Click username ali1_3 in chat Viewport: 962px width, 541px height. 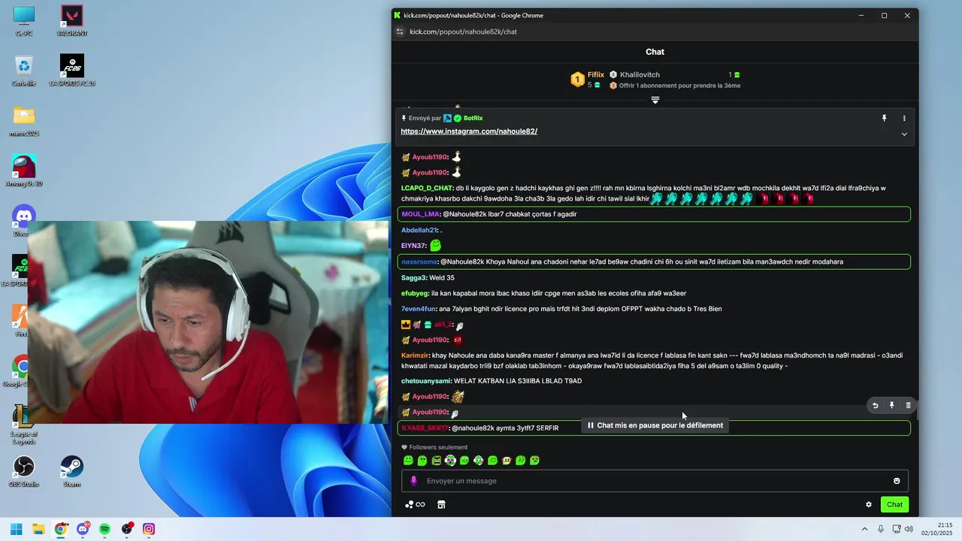coord(443,325)
